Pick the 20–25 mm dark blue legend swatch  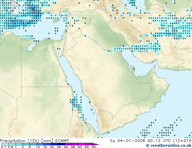[x=54, y=144]
